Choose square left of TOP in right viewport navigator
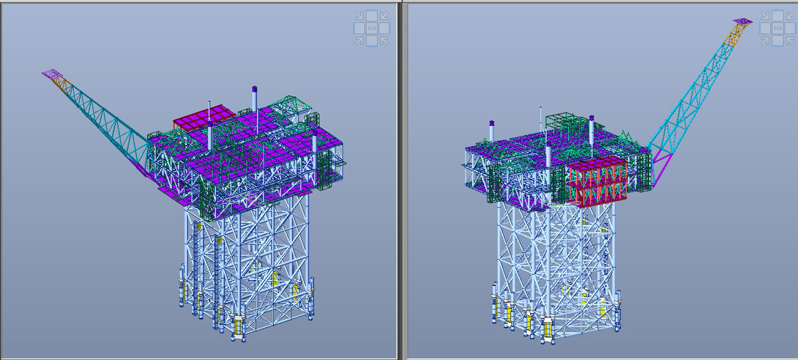Viewport: 798px width, 360px height. [765, 28]
